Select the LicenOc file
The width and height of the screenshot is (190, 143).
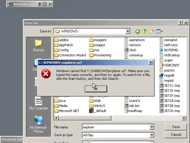132,101
